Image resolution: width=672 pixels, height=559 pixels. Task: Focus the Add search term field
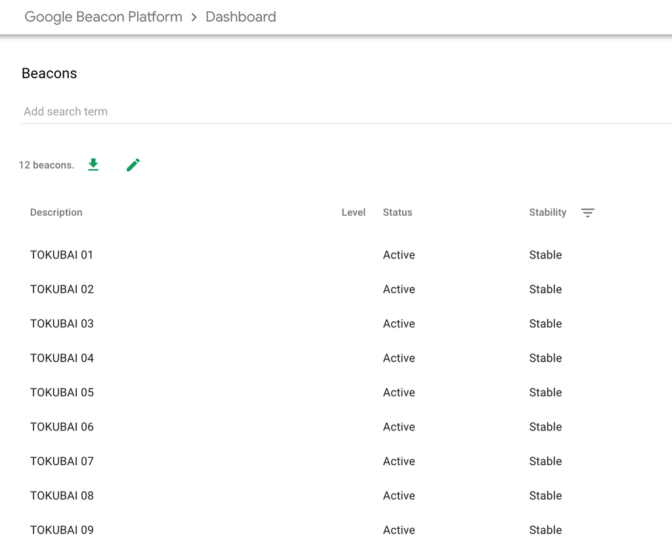(346, 112)
